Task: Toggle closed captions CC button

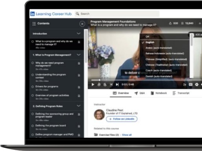Action: tap(191, 84)
